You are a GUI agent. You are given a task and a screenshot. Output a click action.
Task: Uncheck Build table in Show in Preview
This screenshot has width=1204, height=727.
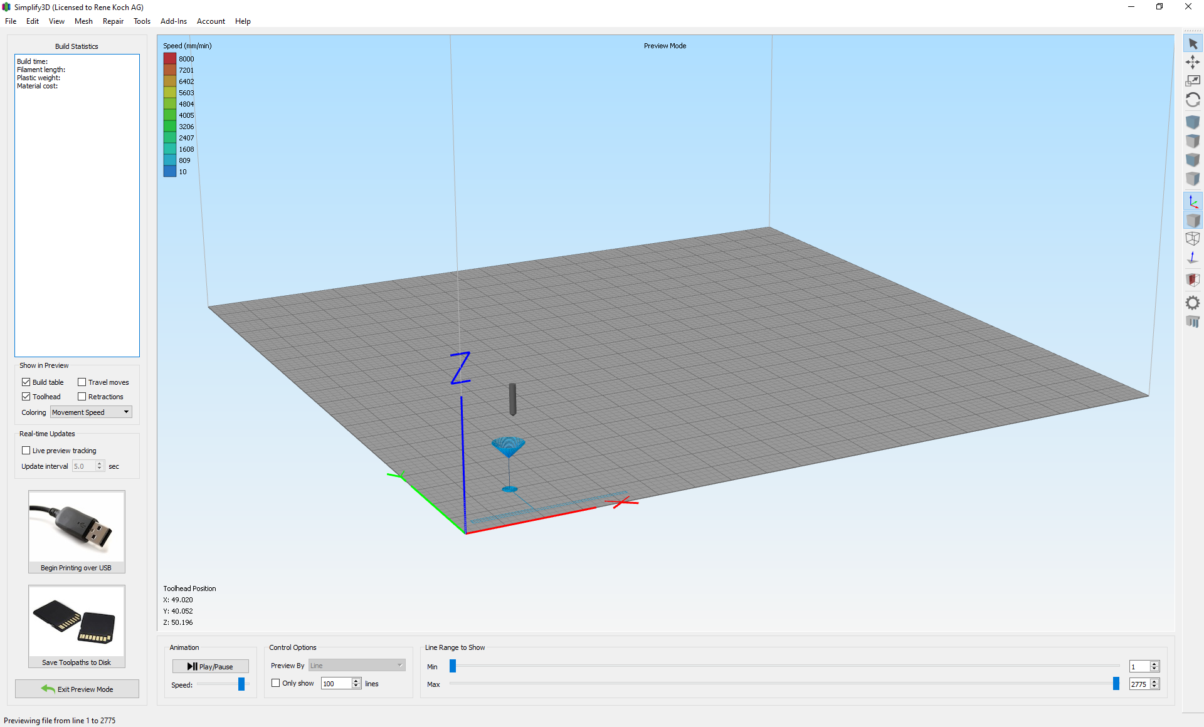26,382
